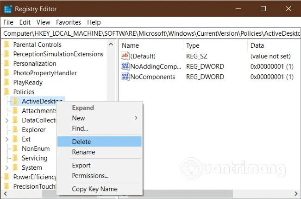Click the PhotoPropertyHandler folder icon
This screenshot has height=199, width=301.
tap(6, 73)
